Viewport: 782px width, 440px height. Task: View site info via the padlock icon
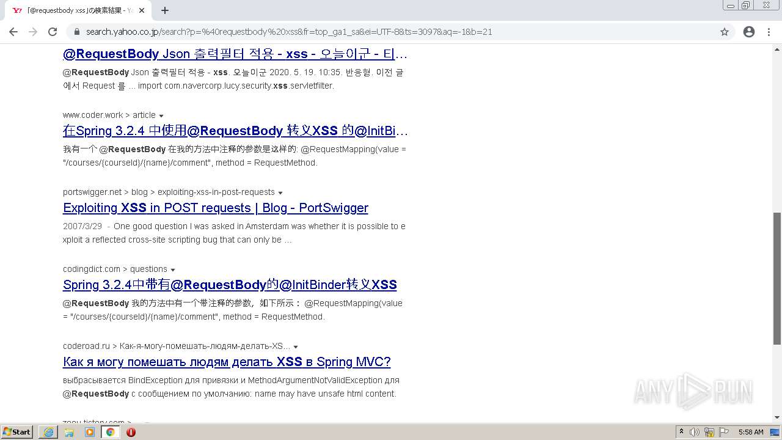coord(77,32)
